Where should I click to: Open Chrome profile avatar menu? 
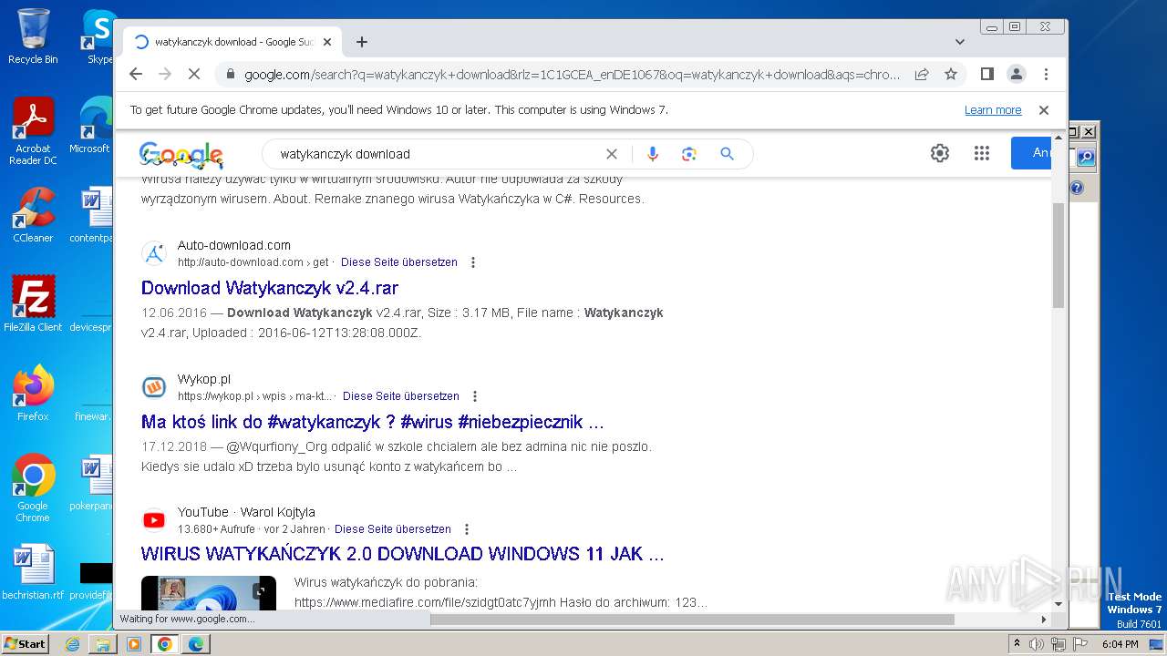[x=1016, y=74]
